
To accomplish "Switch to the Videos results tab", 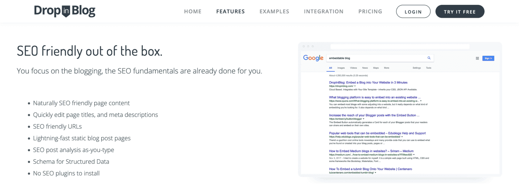I will point(353,68).
